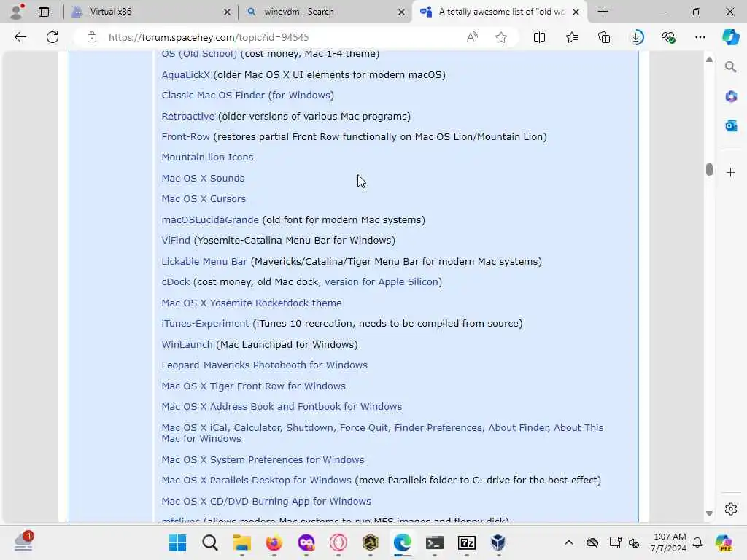Open the AquaLickX link
The image size is (747, 560).
(185, 75)
